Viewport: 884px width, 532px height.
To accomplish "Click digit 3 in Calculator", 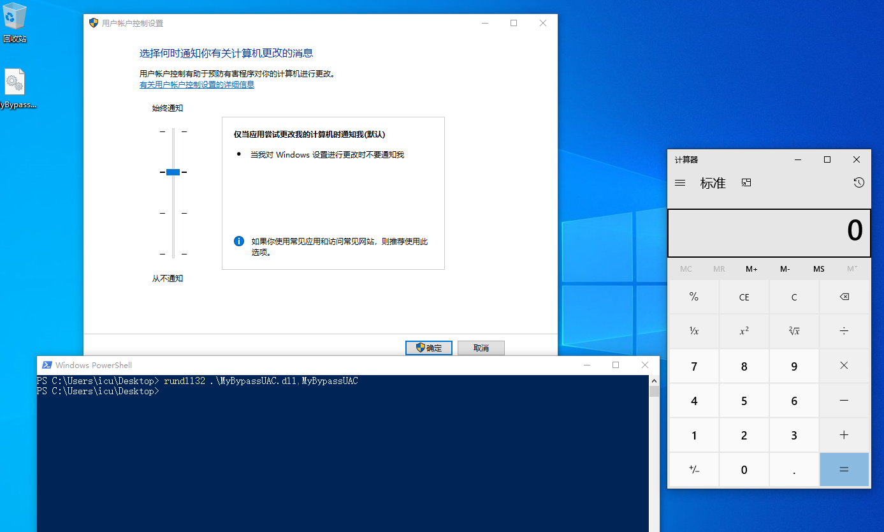I will tap(794, 435).
